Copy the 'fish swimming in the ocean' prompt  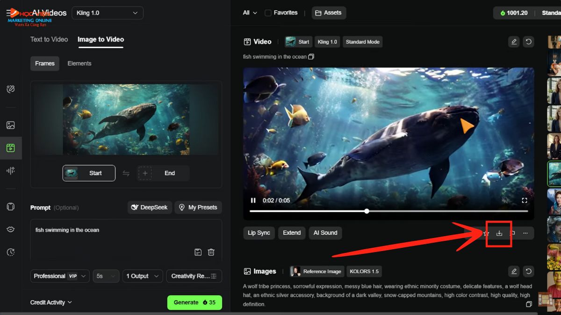(311, 56)
